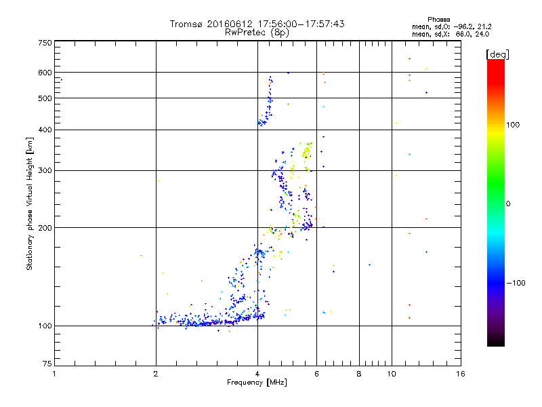Click the '16' frequency tick label
The height and width of the screenshot is (407, 542).
(461, 374)
